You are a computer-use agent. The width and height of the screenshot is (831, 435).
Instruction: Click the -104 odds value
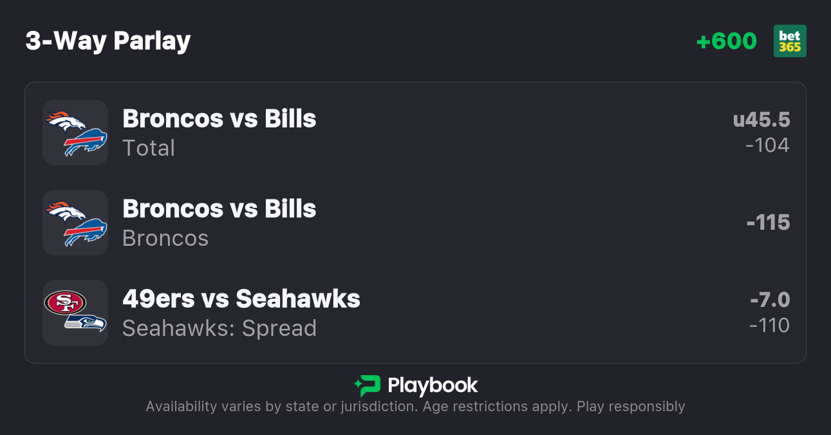[x=767, y=145]
